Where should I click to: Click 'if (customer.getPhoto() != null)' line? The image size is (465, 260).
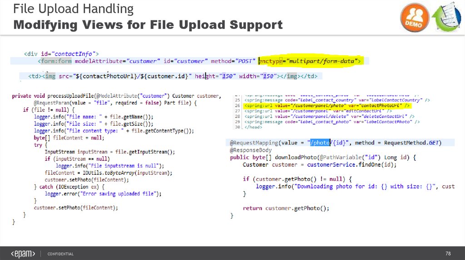tap(297, 179)
